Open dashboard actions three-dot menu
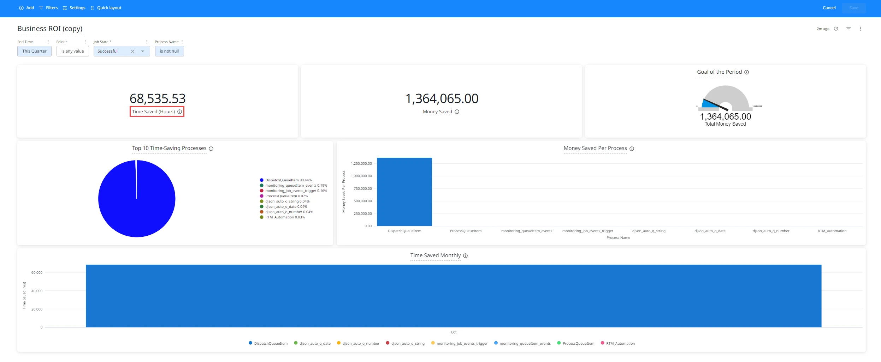 point(861,29)
